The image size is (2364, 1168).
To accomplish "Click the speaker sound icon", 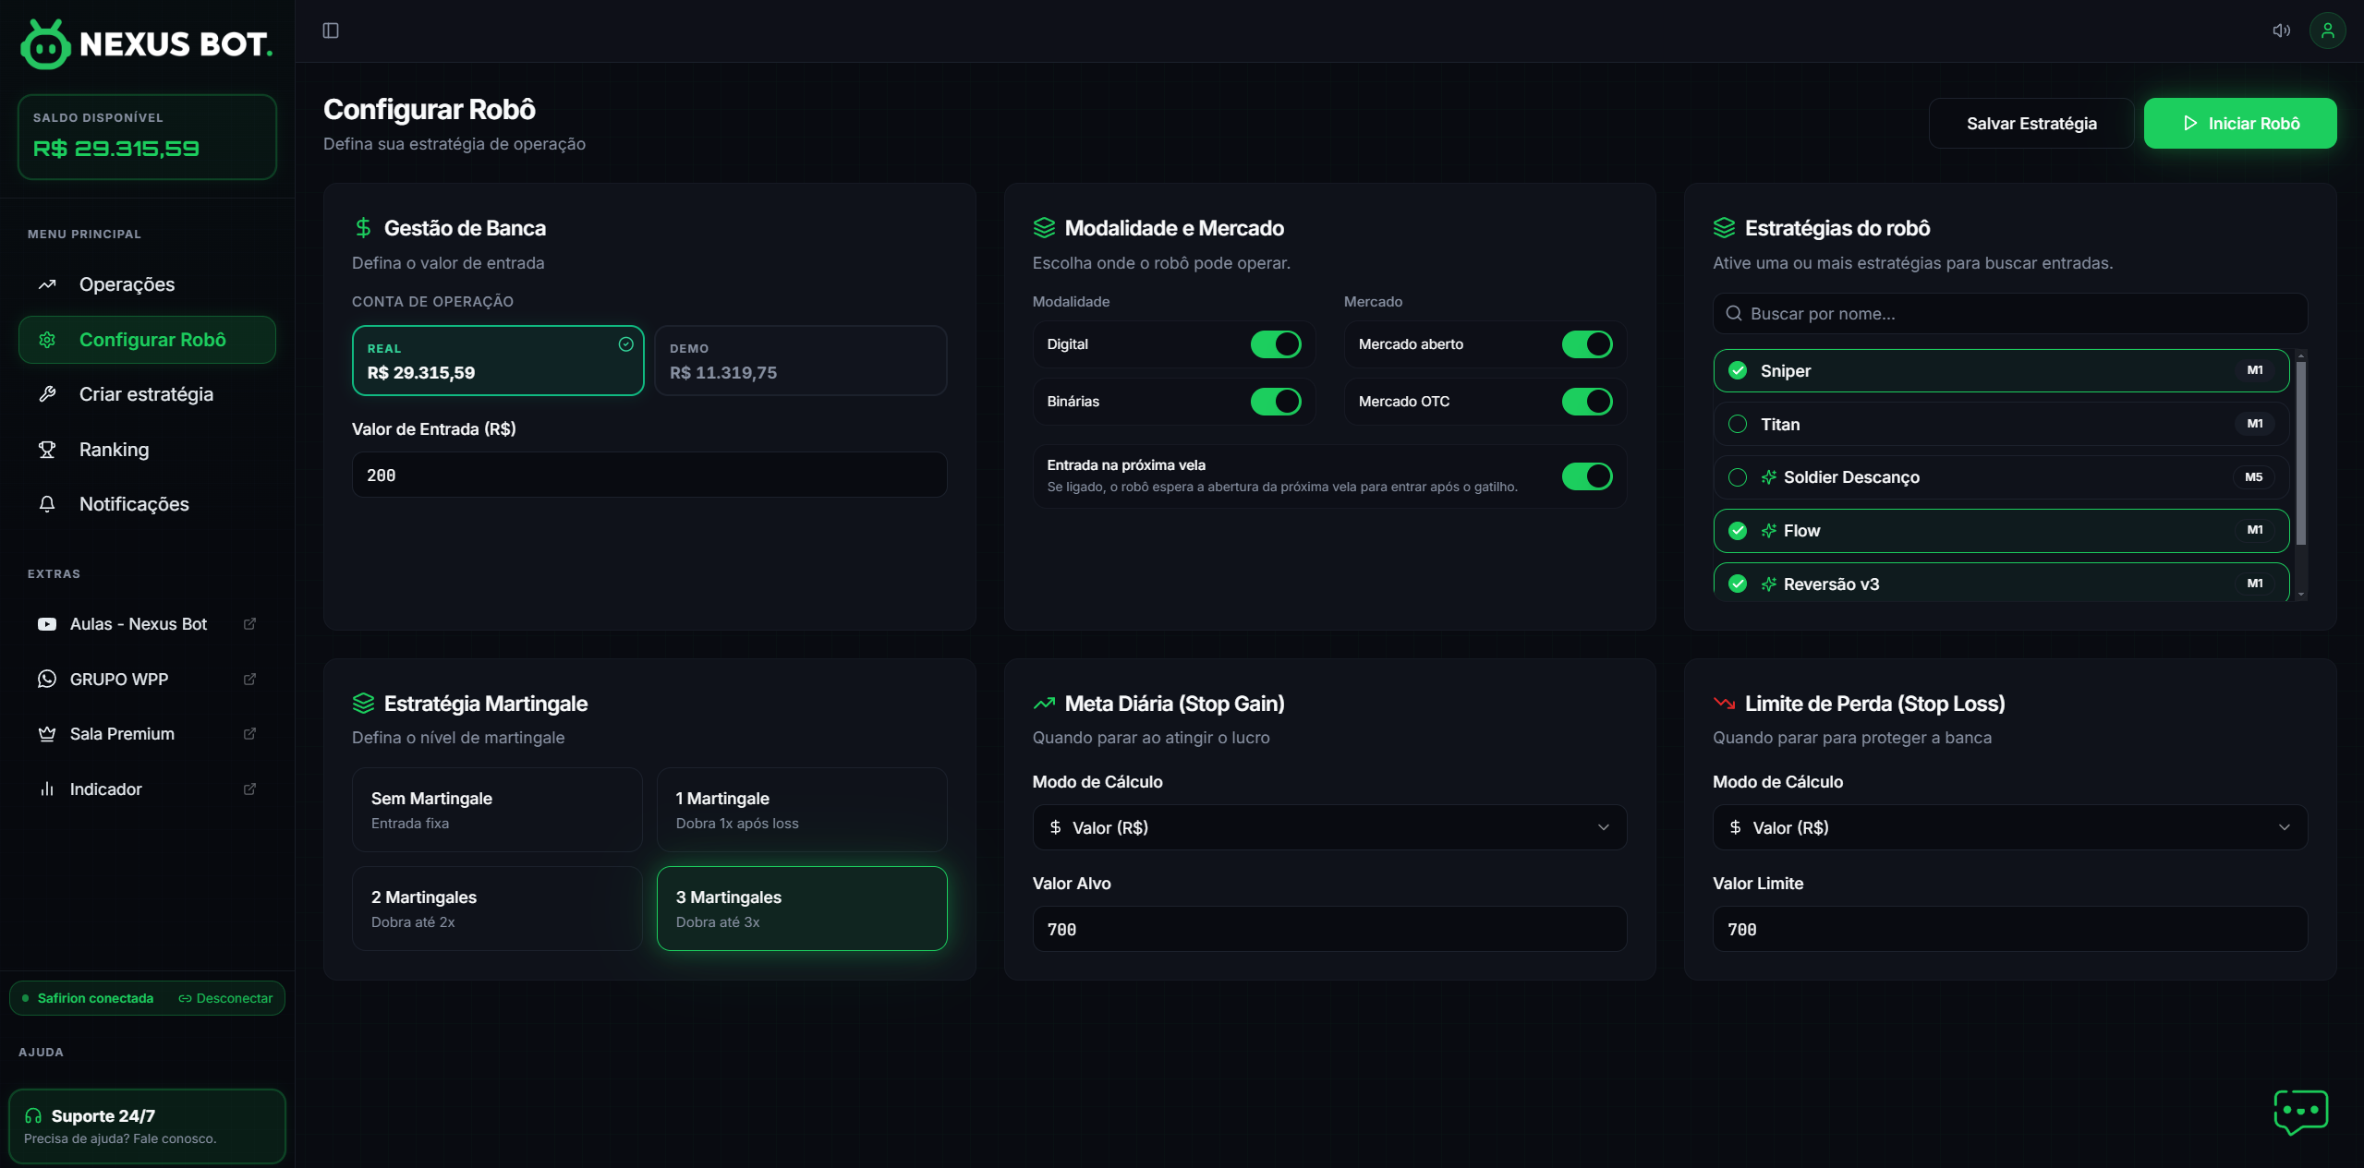I will tap(2281, 30).
